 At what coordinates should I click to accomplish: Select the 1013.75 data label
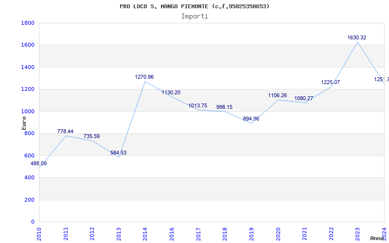pos(198,106)
